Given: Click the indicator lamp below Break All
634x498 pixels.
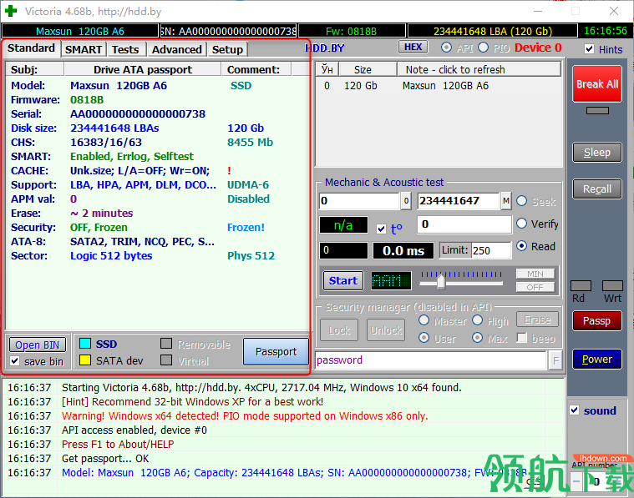Looking at the screenshot, I should pos(597,110).
